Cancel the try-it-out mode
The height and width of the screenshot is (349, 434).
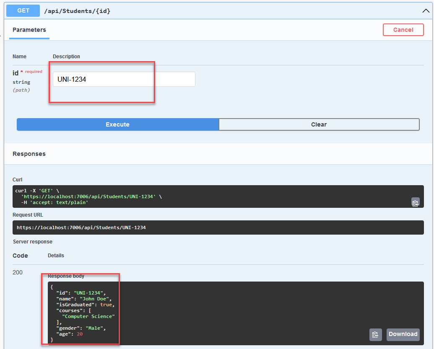[403, 30]
